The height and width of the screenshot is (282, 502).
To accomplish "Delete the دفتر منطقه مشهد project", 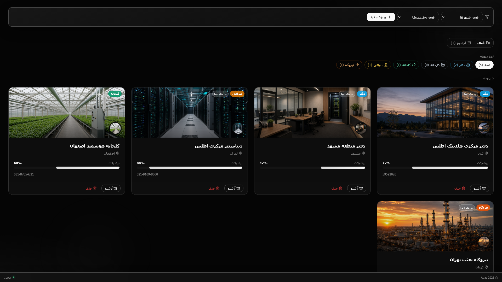I will pos(337,188).
